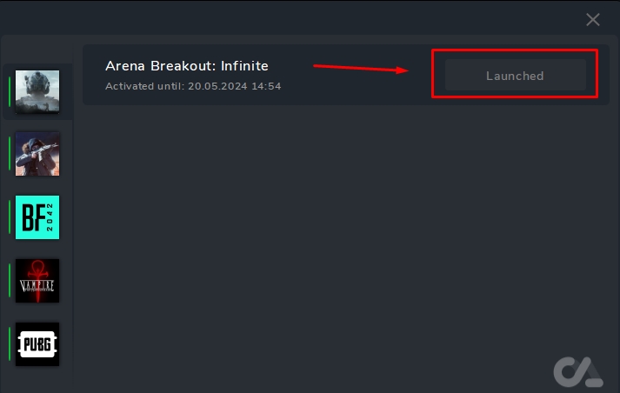The image size is (620, 393).
Task: Select the Arena Breakout: Infinite game thumbnail
Action: [37, 90]
